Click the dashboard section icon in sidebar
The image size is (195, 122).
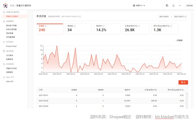(4, 12)
